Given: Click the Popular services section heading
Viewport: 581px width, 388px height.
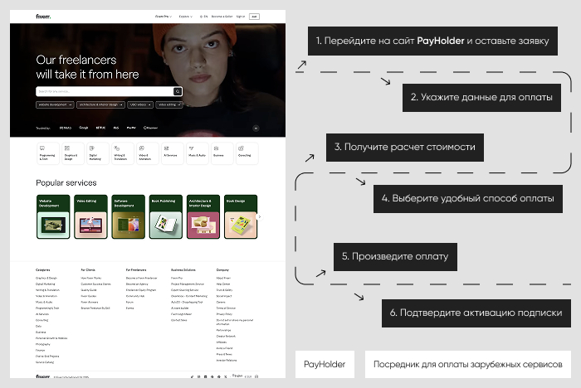Looking at the screenshot, I should coord(66,182).
